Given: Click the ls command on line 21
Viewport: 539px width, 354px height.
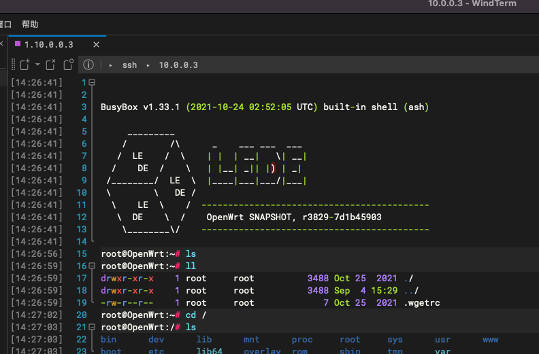Looking at the screenshot, I should point(191,328).
